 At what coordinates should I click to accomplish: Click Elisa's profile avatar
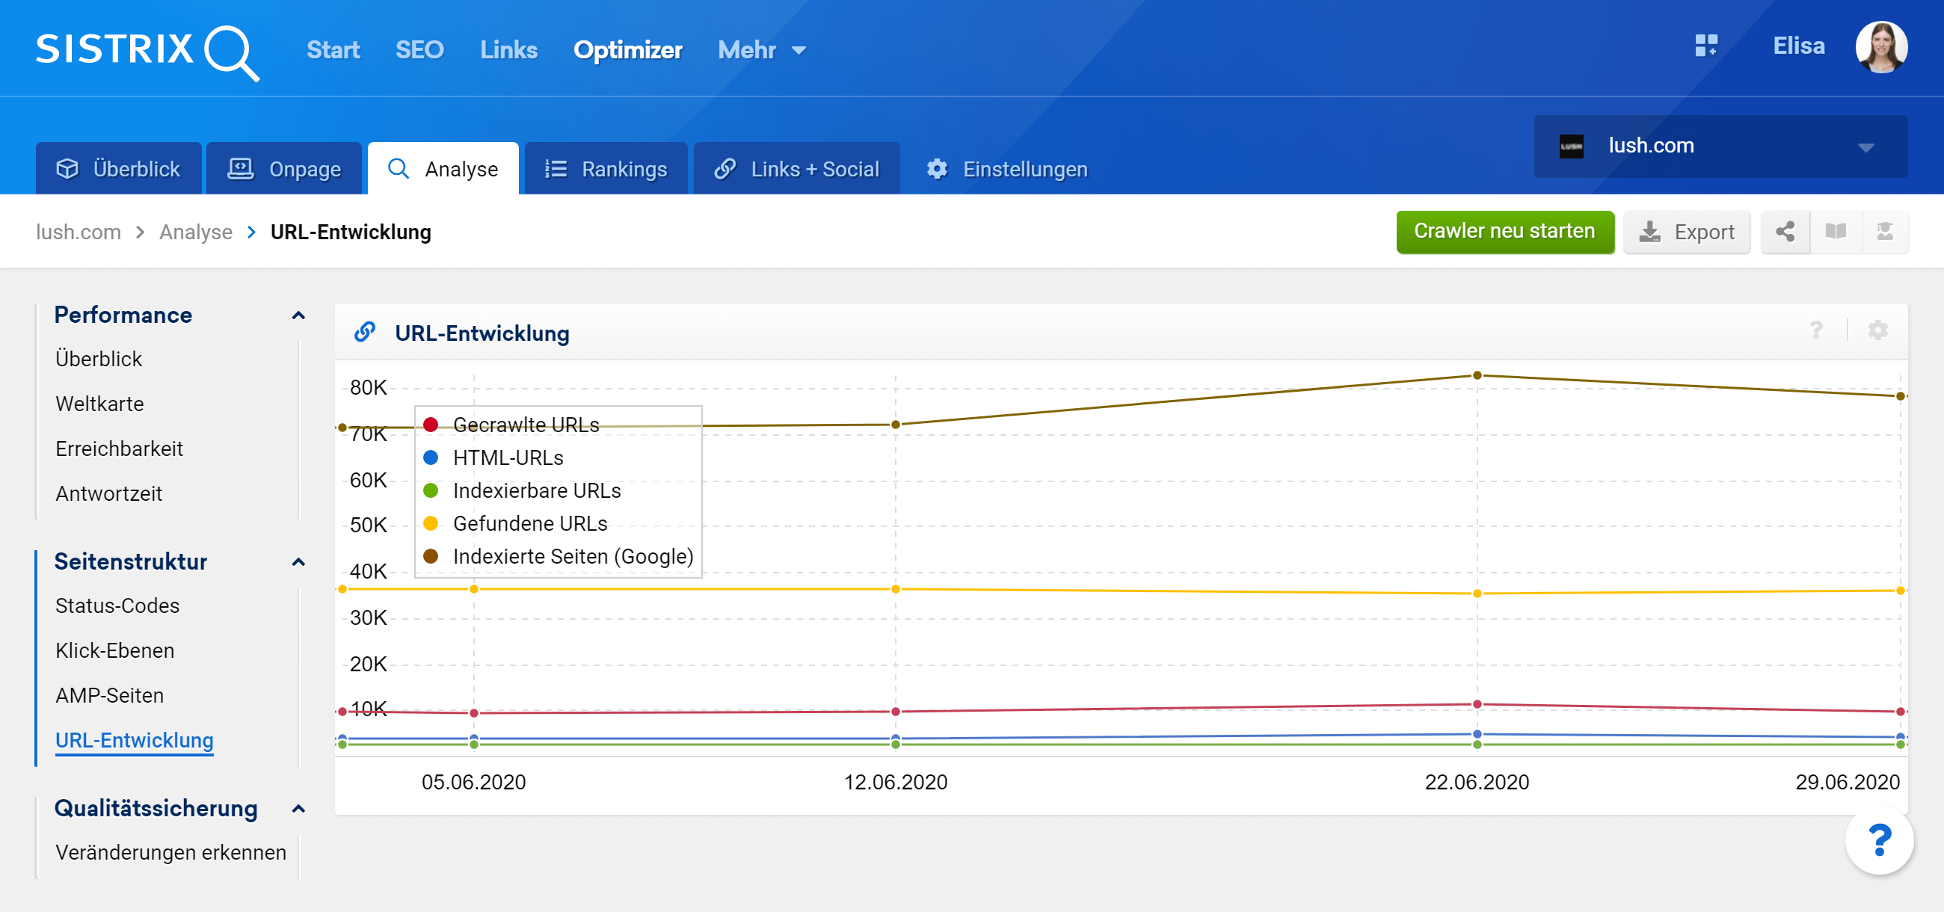1880,47
